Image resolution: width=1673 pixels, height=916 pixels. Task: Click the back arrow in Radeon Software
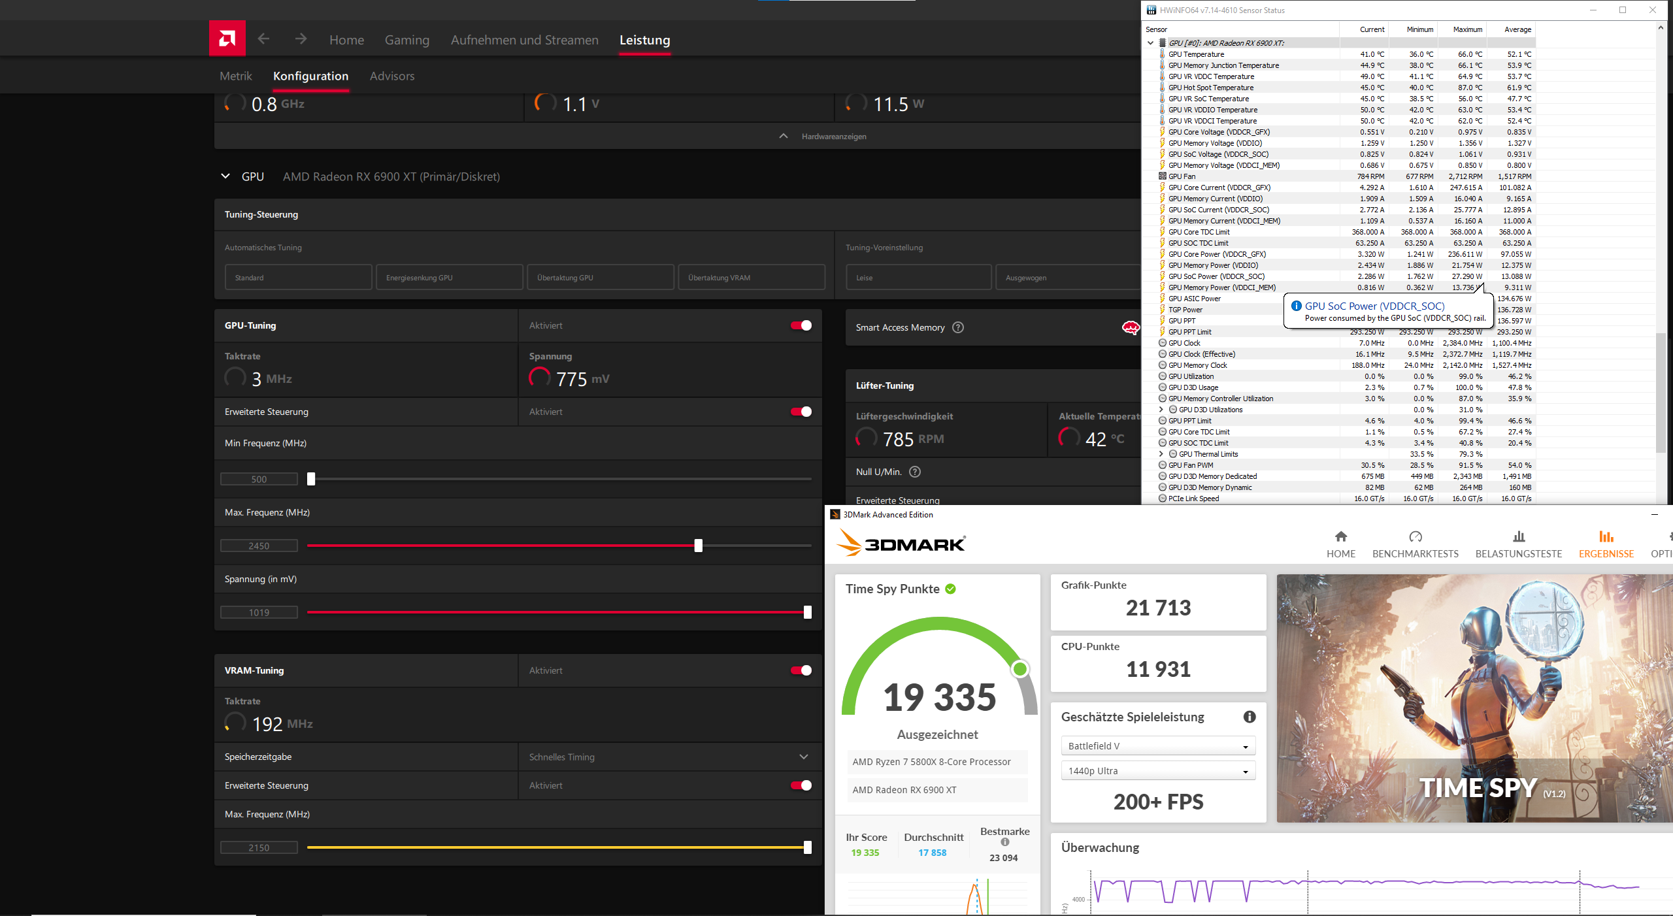tap(263, 39)
